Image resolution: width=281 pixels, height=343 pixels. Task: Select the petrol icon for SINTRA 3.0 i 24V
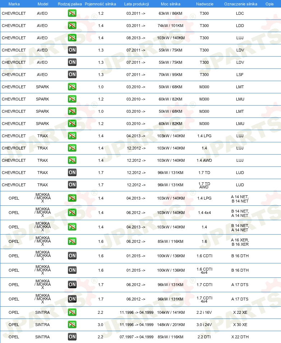click(x=72, y=325)
